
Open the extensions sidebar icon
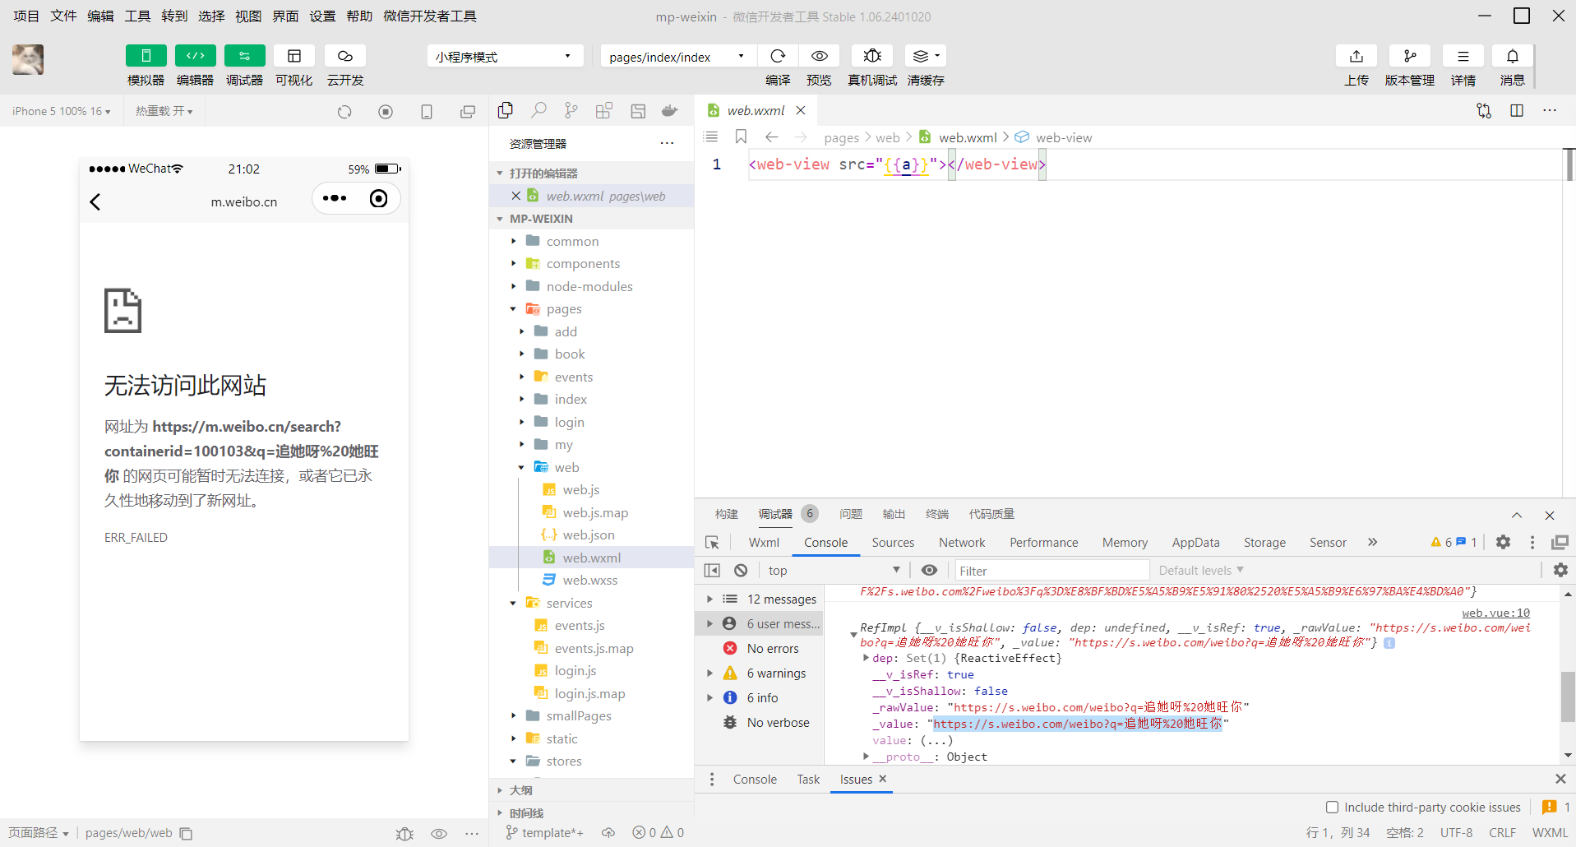(604, 110)
